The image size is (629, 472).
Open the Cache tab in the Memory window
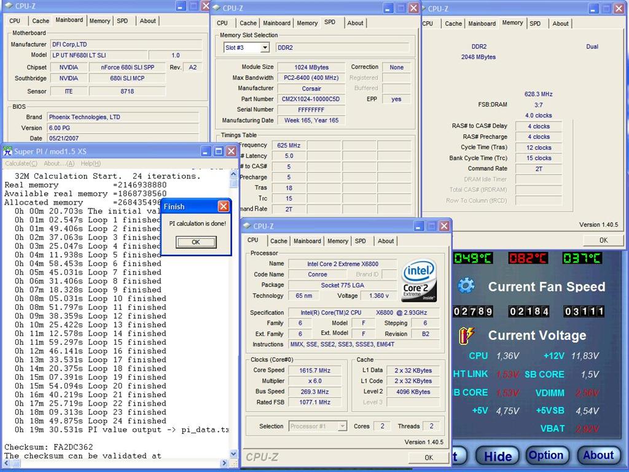tap(453, 24)
